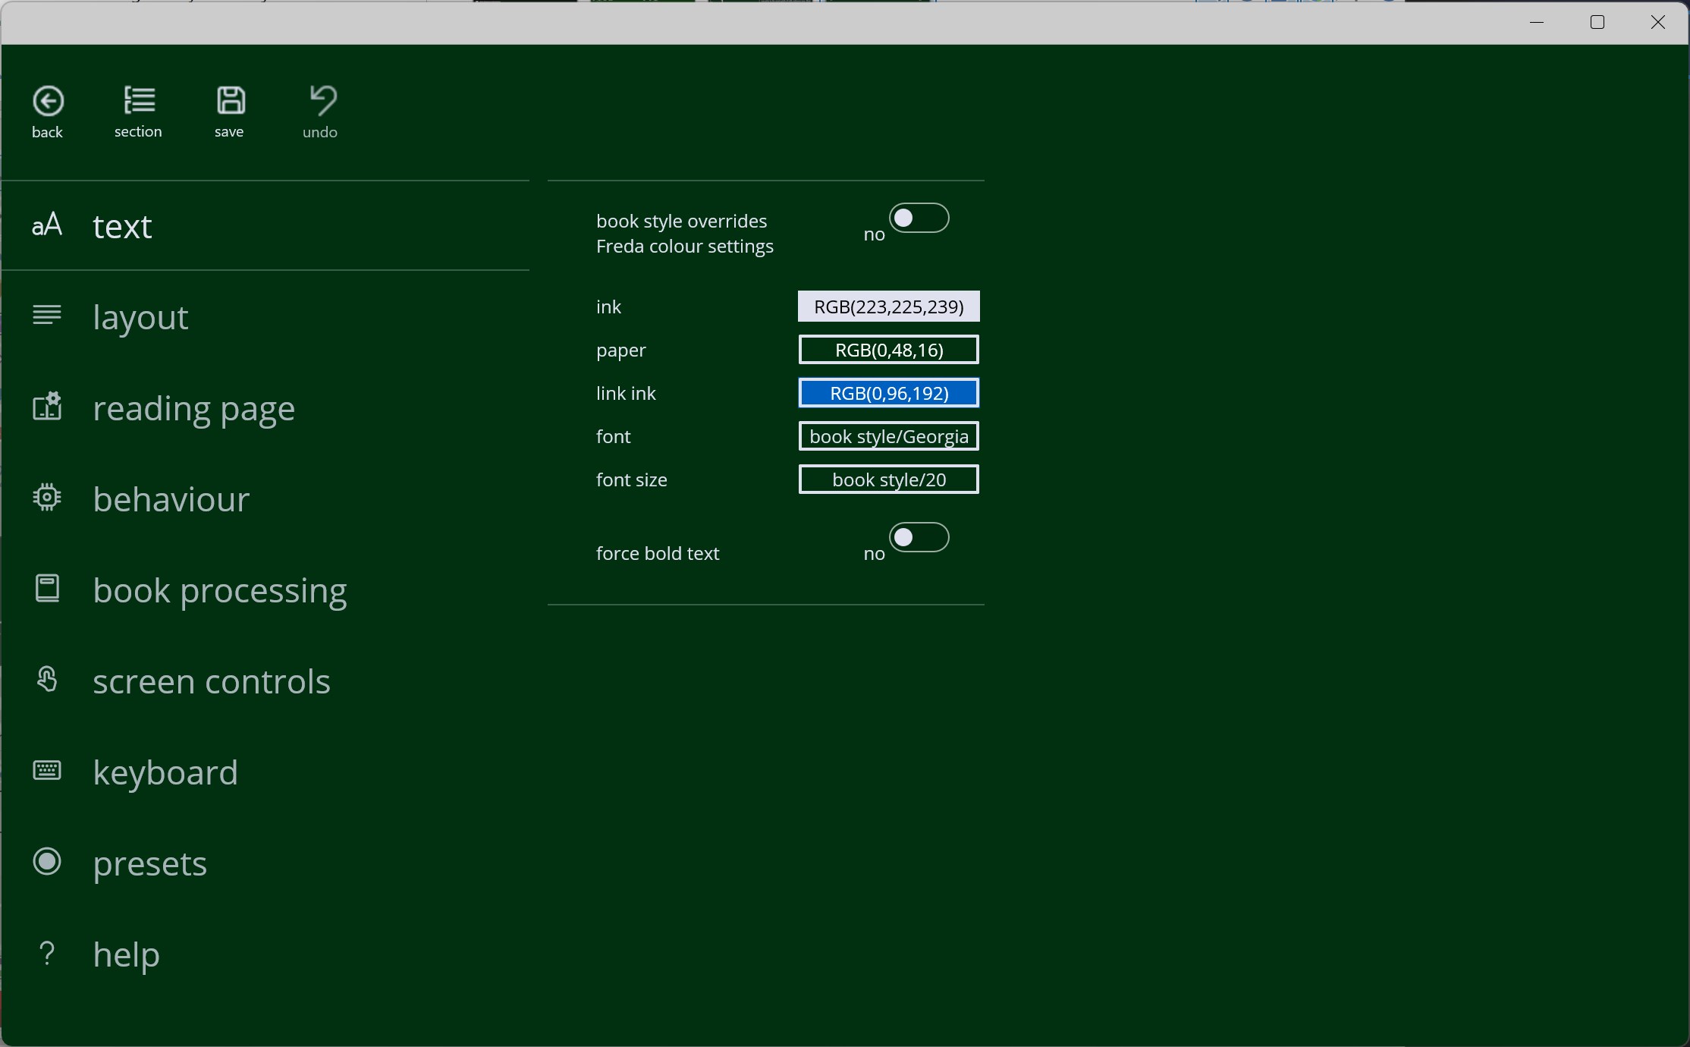Select the screen controls hand icon

coord(47,680)
